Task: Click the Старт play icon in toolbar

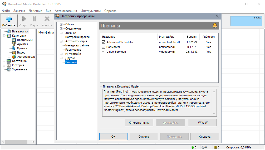Action: pos(24,19)
